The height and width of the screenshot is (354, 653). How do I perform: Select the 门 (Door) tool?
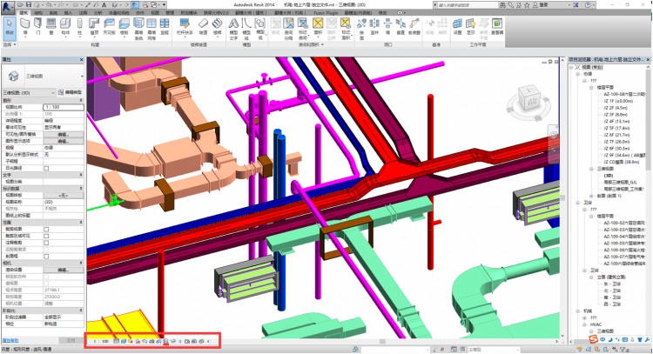[x=38, y=26]
